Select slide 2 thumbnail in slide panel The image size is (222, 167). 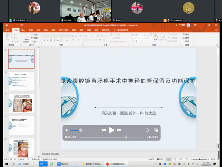[x=21, y=81]
